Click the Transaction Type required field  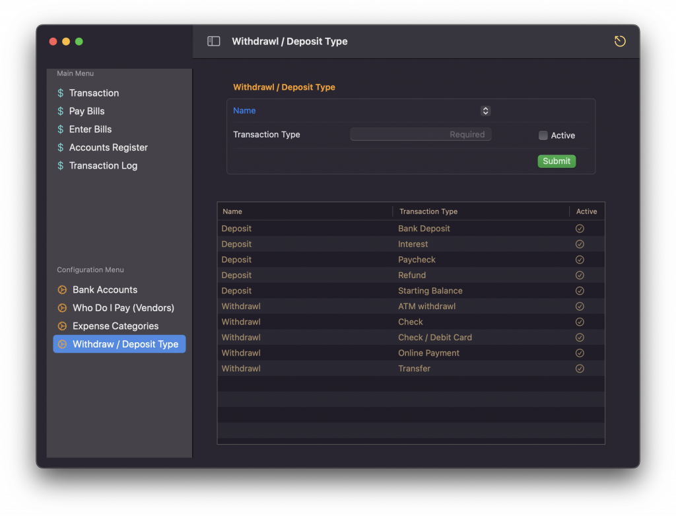tap(421, 135)
